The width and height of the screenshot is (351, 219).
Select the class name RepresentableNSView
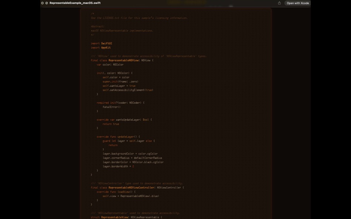[124, 60]
